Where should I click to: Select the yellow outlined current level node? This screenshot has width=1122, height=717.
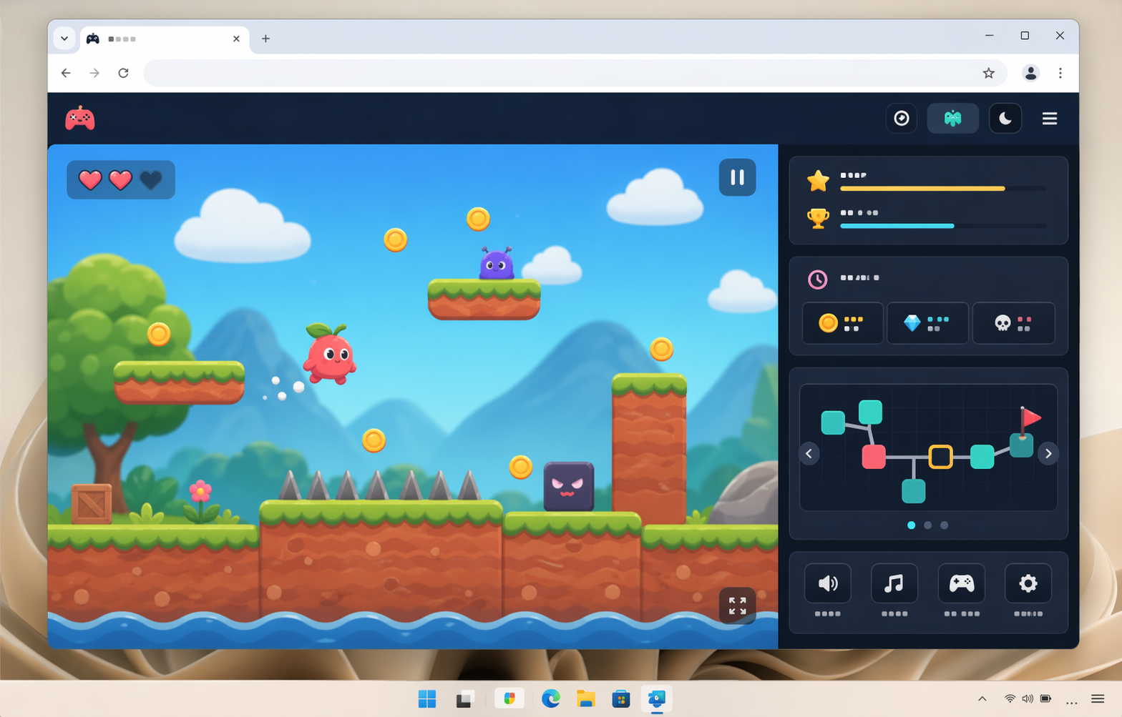coord(940,456)
